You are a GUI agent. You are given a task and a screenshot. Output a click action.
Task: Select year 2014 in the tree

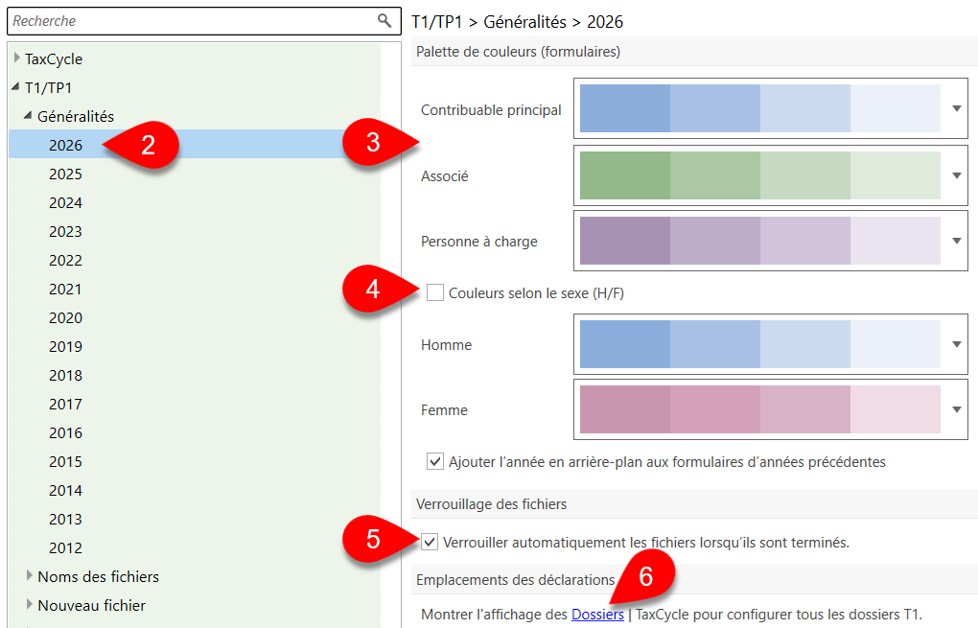(x=65, y=490)
